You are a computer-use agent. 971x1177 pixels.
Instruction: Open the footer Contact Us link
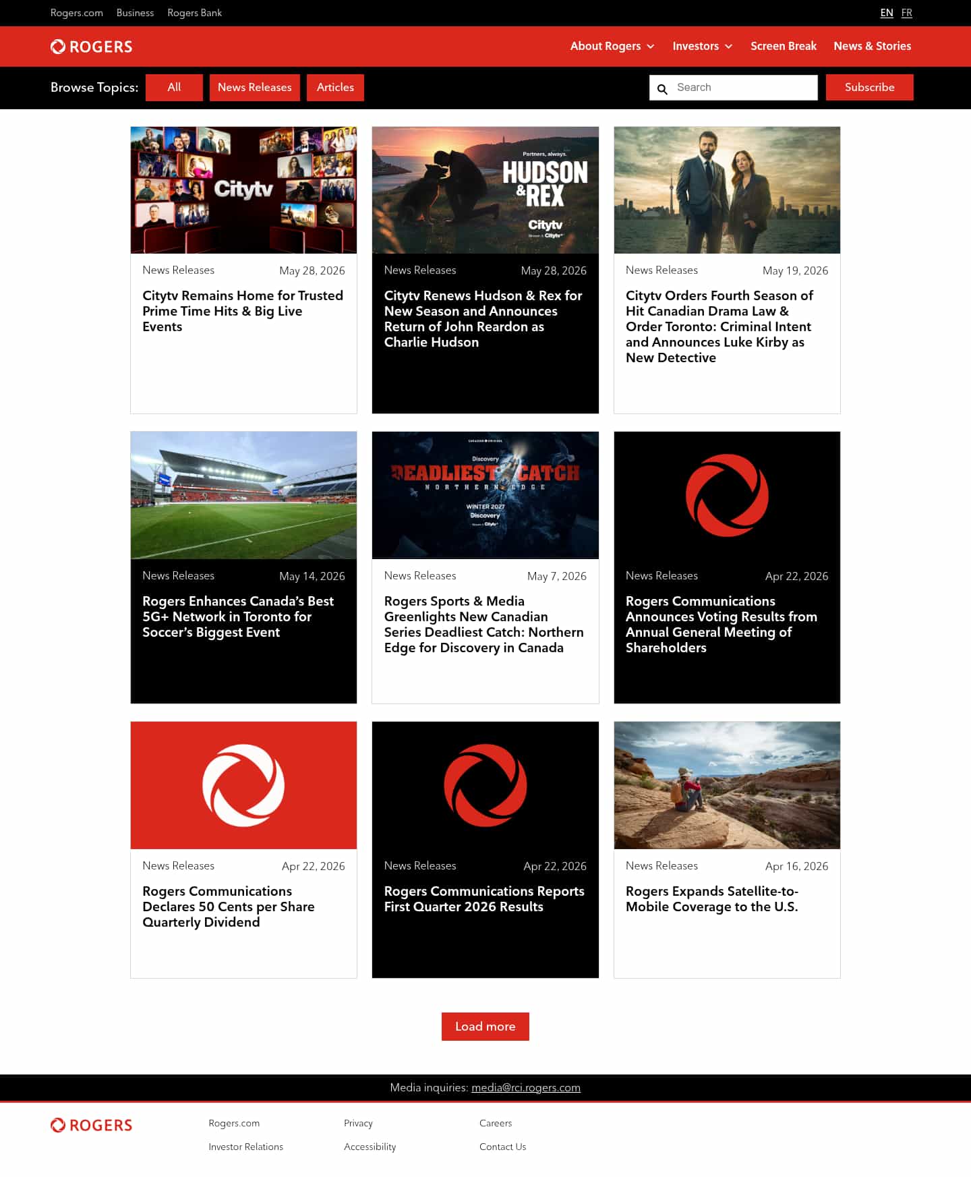pyautogui.click(x=502, y=1147)
